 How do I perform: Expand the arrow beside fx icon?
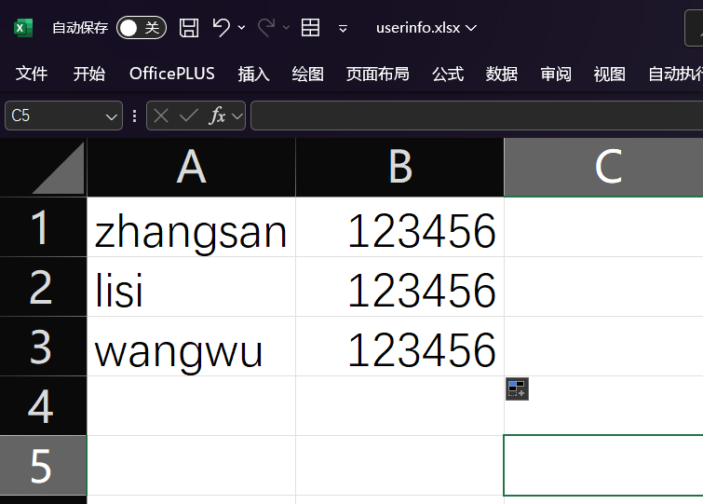coord(237,116)
